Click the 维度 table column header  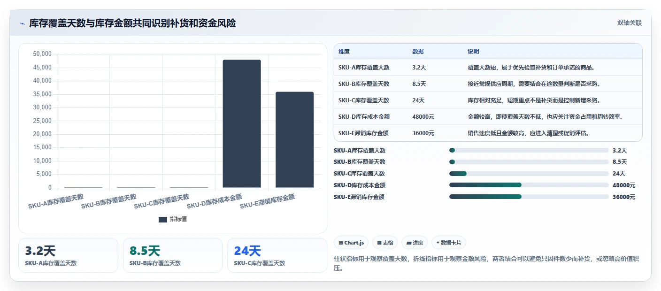[344, 52]
